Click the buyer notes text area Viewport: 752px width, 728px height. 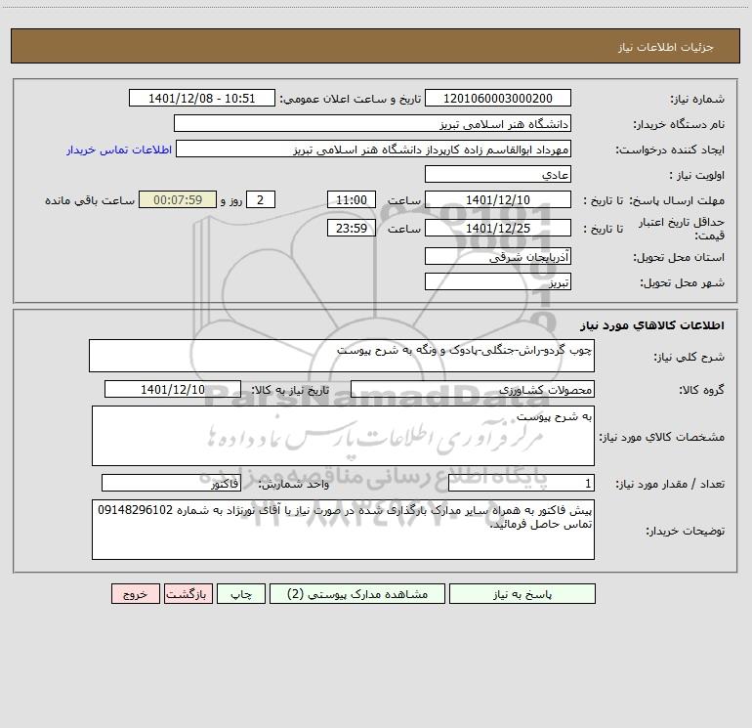click(x=343, y=530)
